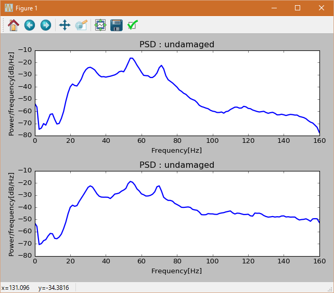
Task: Save the figure with floppy icon
Action: 117,25
